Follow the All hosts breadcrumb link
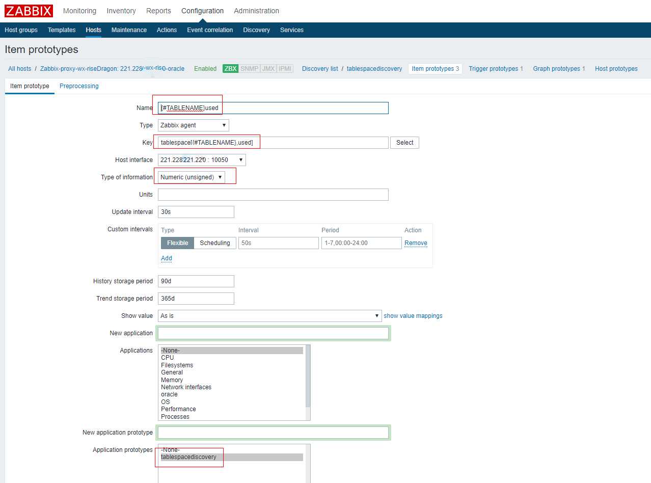Image resolution: width=651 pixels, height=483 pixels. pyautogui.click(x=19, y=69)
